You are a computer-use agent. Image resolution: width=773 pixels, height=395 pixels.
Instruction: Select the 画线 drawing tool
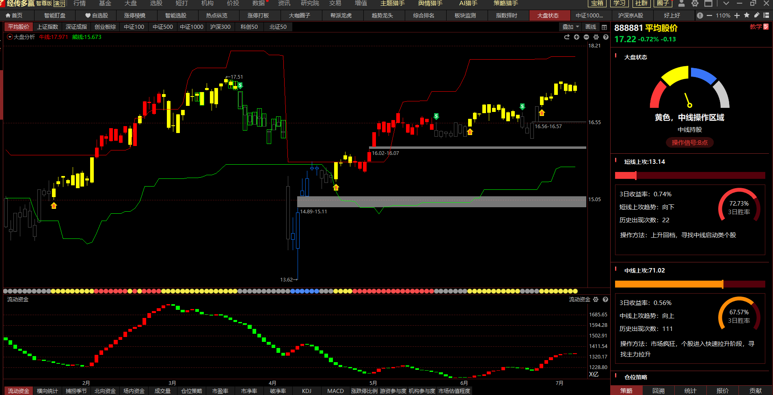coord(591,27)
